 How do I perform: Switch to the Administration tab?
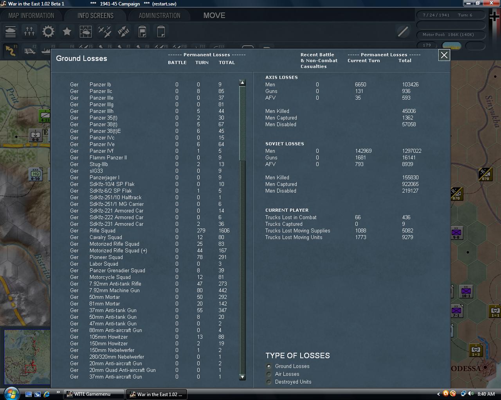(x=160, y=16)
